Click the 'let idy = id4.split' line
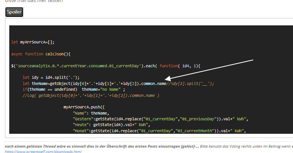This screenshot has width=293, height=153. pyautogui.click(x=51, y=78)
